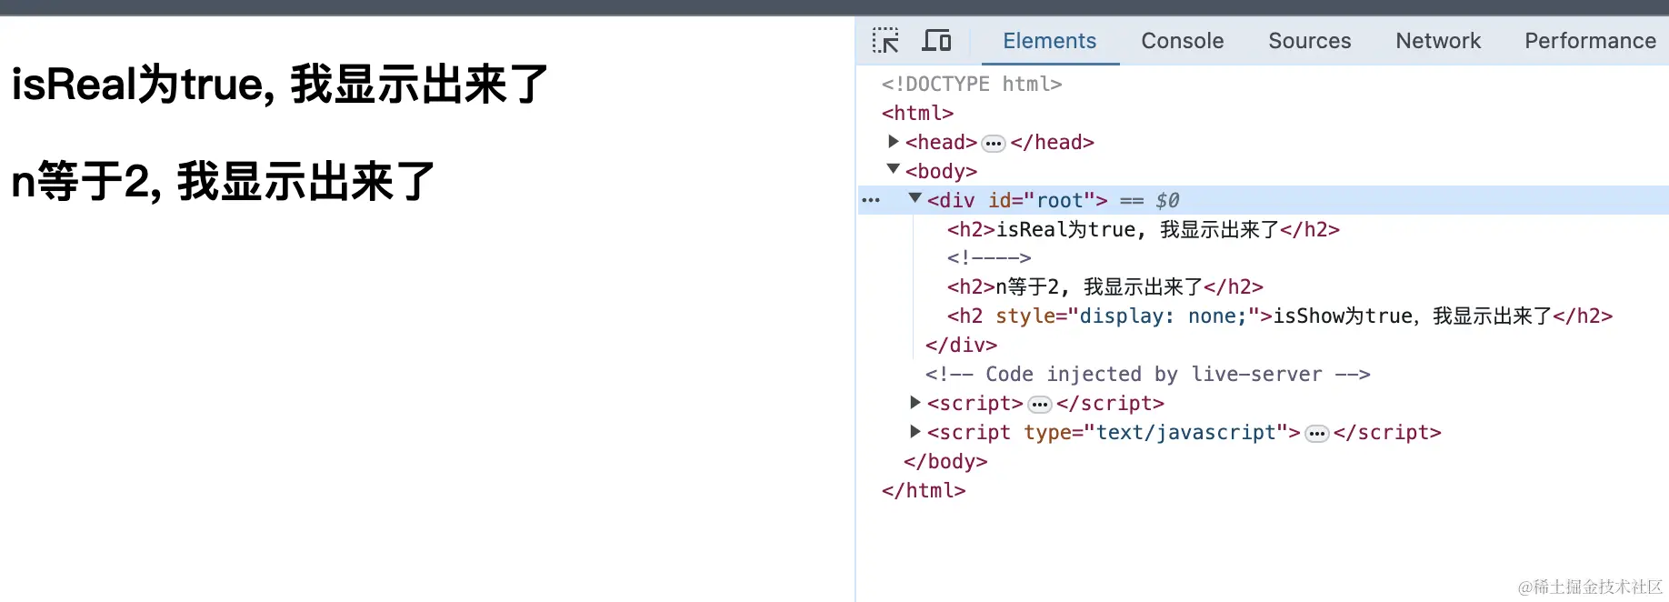The height and width of the screenshot is (602, 1669).
Task: Open the Performance tab
Action: pyautogui.click(x=1590, y=41)
